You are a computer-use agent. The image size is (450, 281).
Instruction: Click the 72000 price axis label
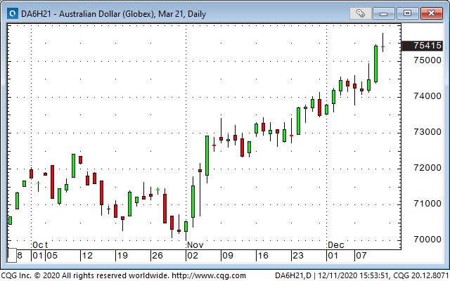pos(427,168)
